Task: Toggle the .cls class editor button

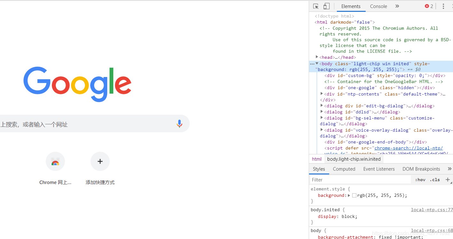Action: [435, 180]
